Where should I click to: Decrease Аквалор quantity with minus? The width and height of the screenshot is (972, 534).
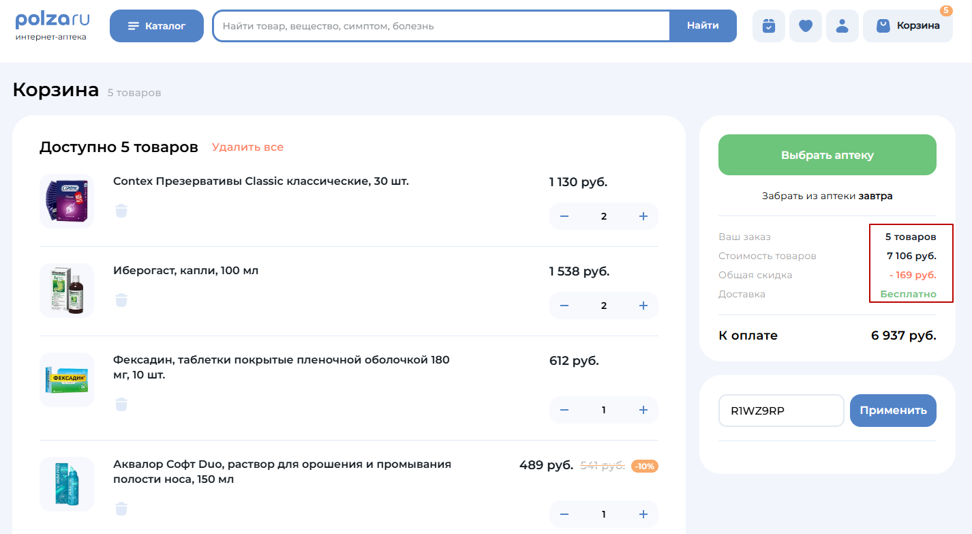(564, 514)
